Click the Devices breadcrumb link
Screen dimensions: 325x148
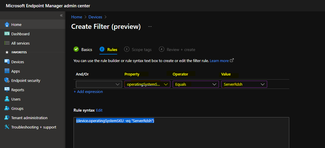coord(95,17)
